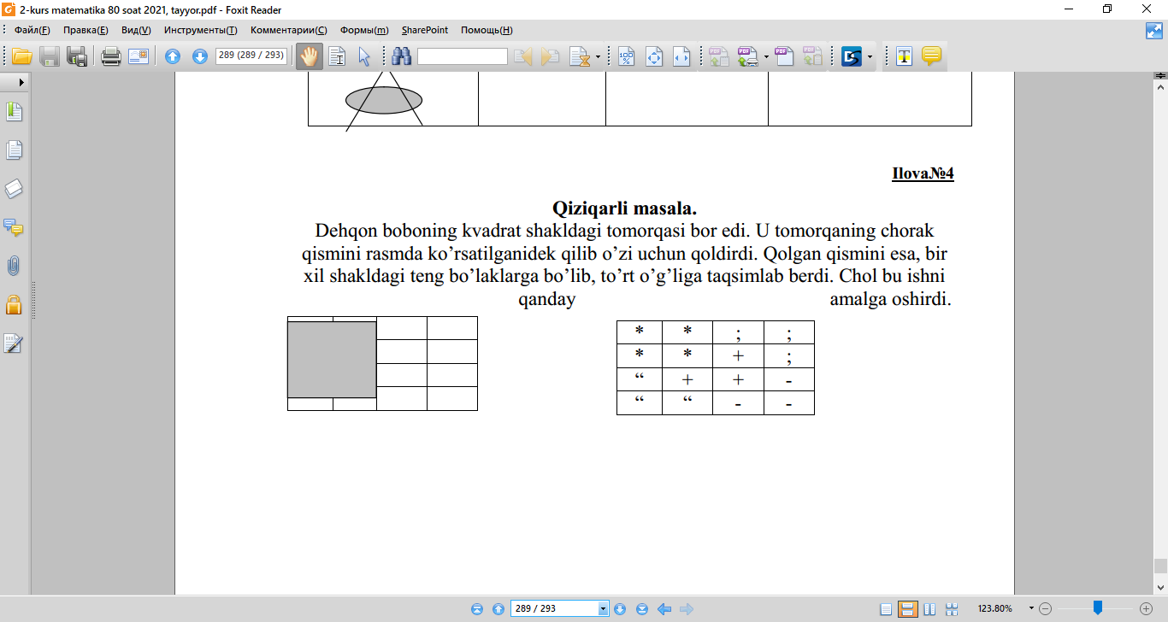Click status bar next page button
This screenshot has height=622, width=1168.
(620, 609)
